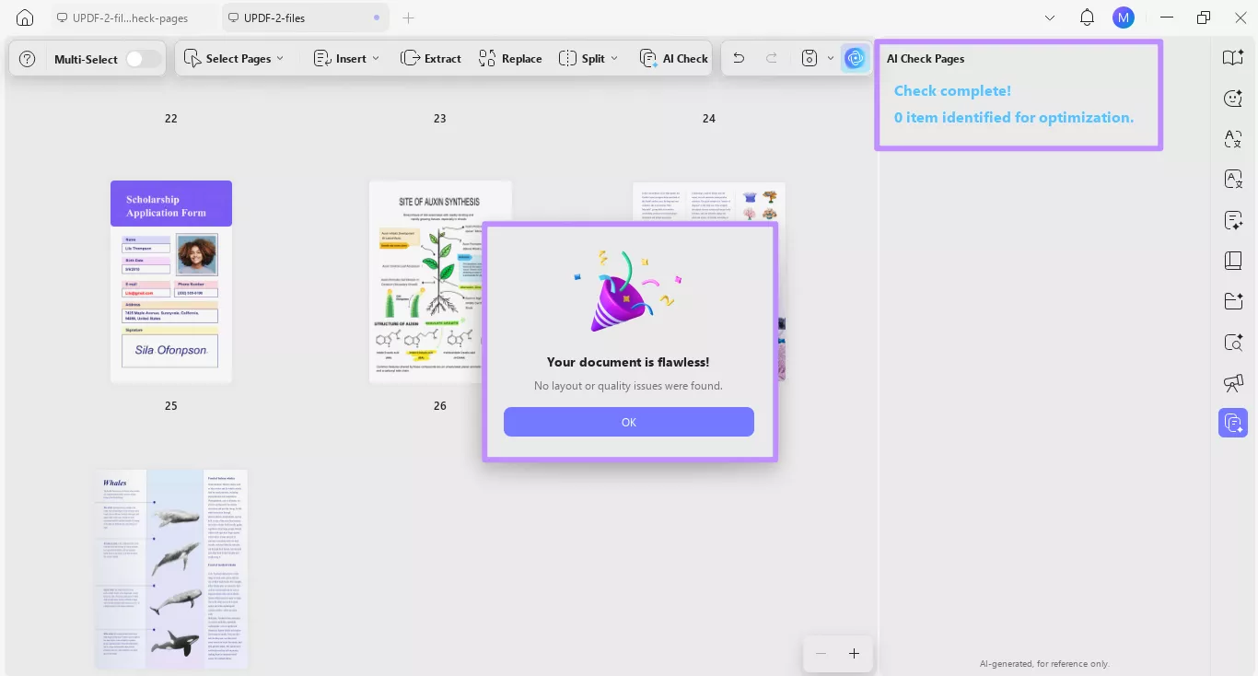Click OK in the flawless document dialog
This screenshot has width=1258, height=676.
pyautogui.click(x=629, y=422)
